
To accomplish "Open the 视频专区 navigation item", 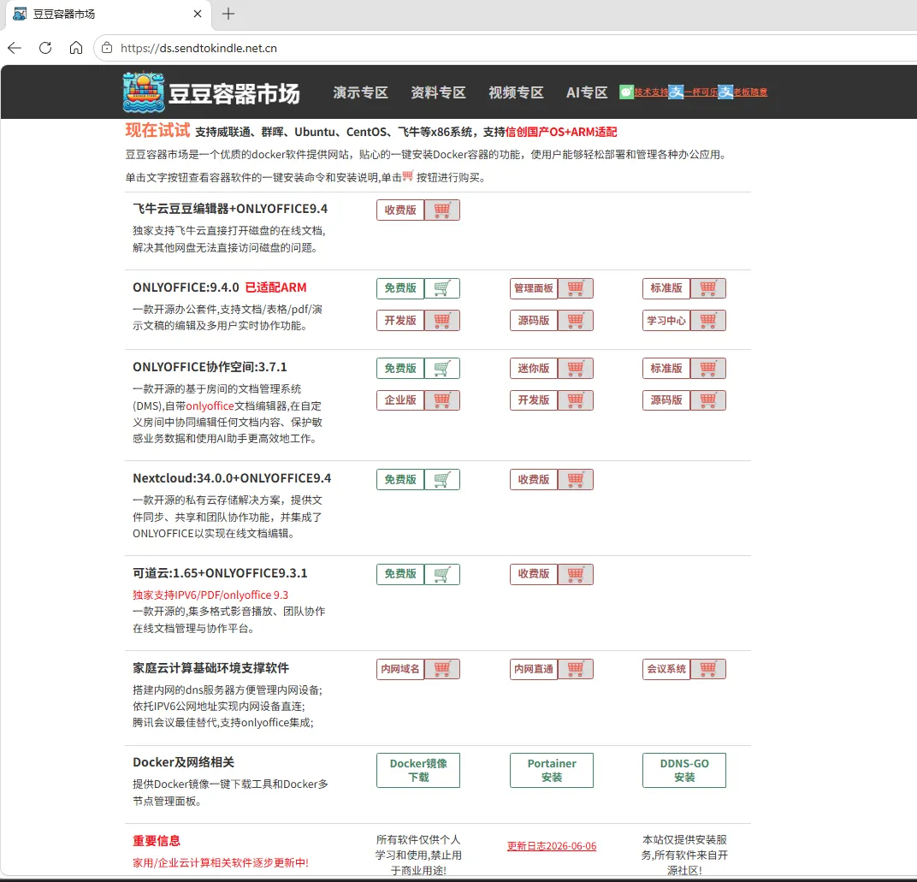I will (x=517, y=92).
